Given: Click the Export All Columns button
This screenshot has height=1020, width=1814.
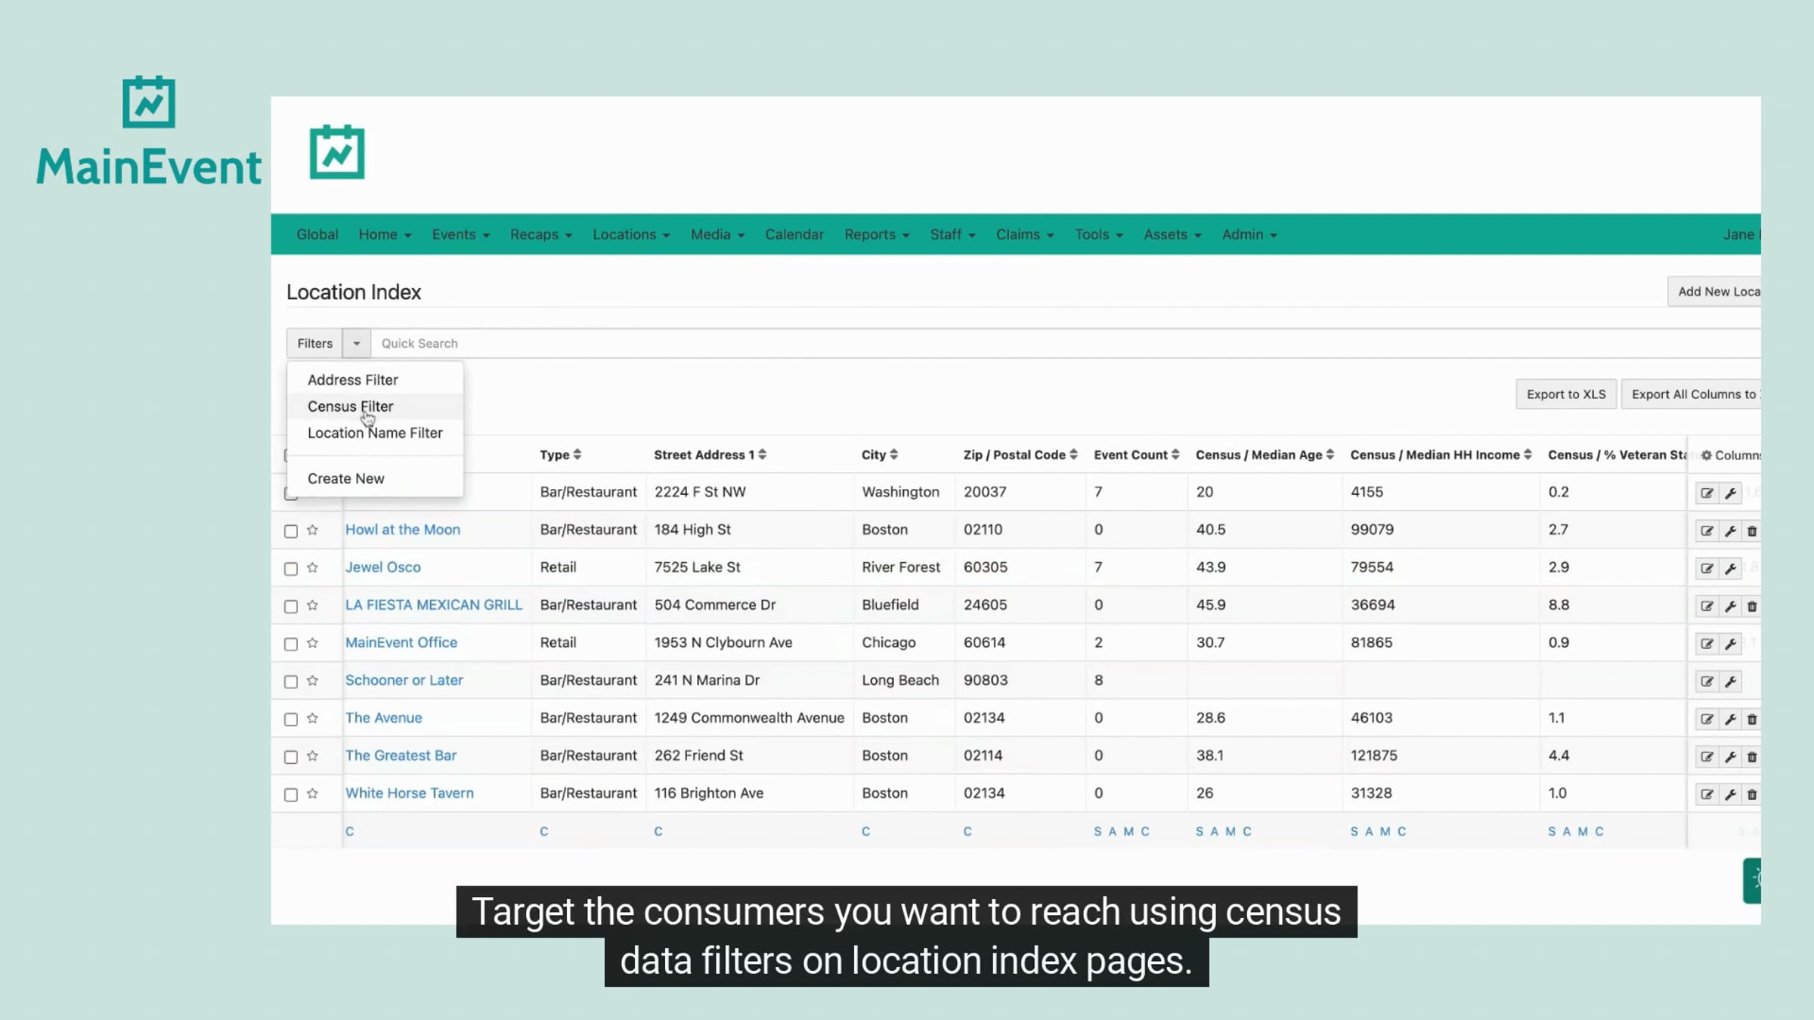Looking at the screenshot, I should [x=1692, y=394].
